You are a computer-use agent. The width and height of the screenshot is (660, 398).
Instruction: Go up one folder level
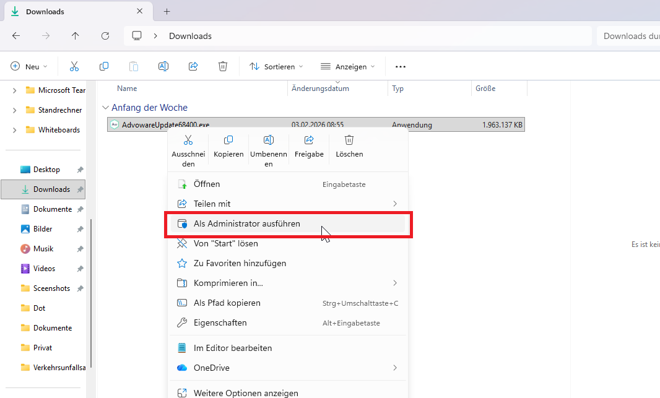click(76, 36)
